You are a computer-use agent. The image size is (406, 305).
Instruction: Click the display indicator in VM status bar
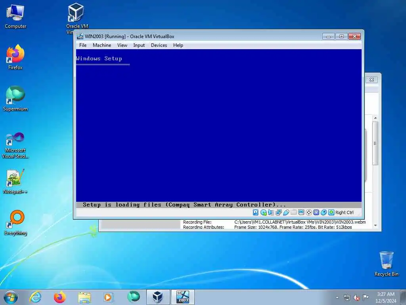(x=301, y=212)
